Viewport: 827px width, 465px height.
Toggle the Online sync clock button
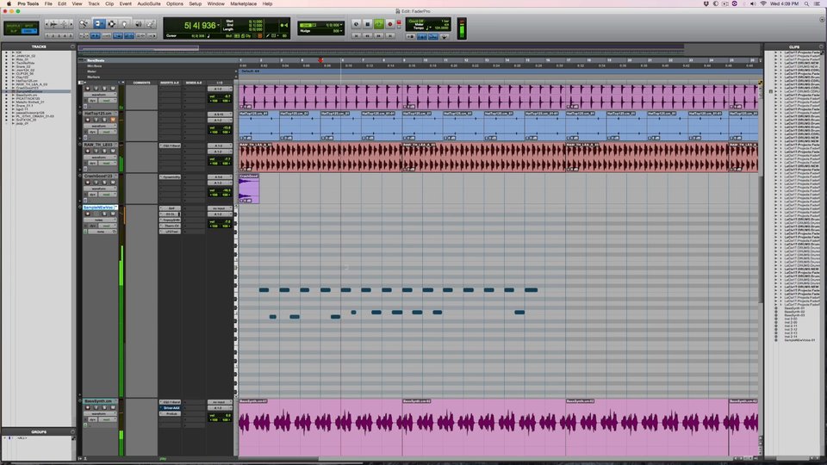point(356,24)
